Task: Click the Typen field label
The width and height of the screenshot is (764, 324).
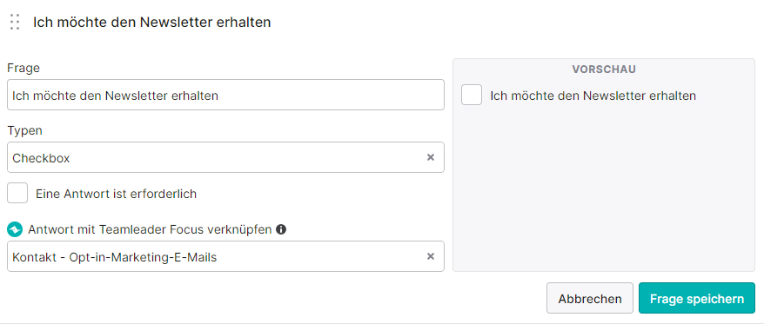Action: coord(25,131)
